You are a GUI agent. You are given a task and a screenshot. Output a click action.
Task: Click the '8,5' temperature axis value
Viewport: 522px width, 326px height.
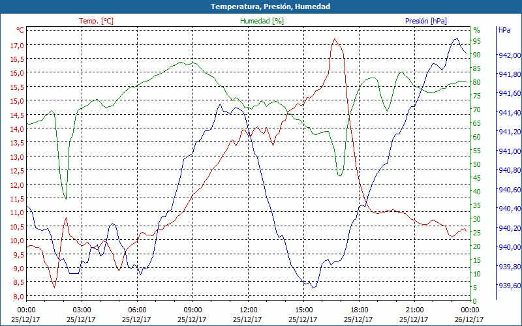(x=19, y=282)
